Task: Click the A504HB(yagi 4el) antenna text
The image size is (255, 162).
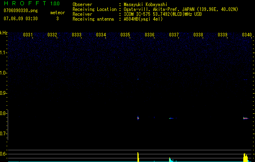Action: click(x=143, y=19)
